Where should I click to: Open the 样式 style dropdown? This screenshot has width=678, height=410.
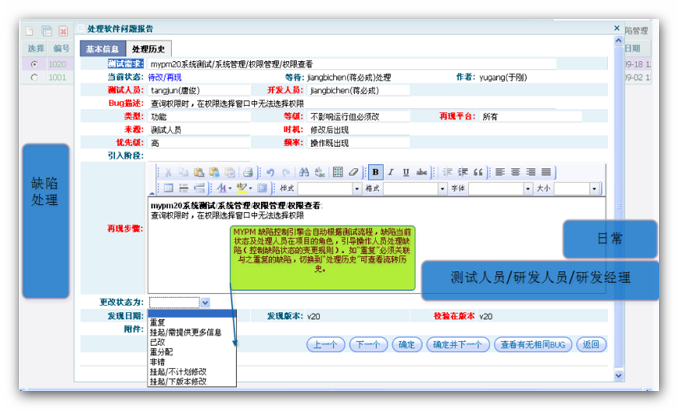pos(356,189)
